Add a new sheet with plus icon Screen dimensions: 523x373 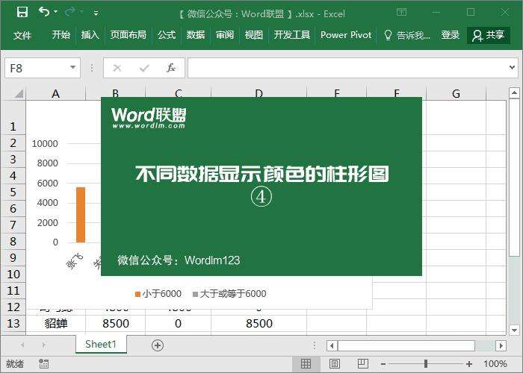[158, 345]
